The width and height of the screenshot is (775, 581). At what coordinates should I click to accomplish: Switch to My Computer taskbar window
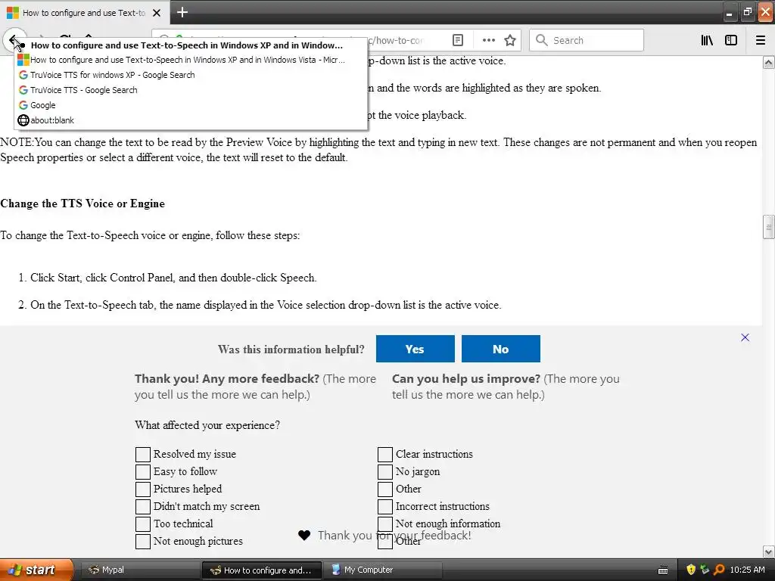pyautogui.click(x=382, y=570)
